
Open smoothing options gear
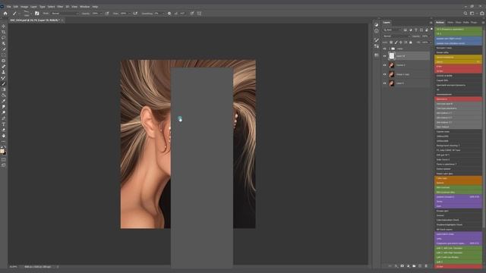[x=169, y=14]
